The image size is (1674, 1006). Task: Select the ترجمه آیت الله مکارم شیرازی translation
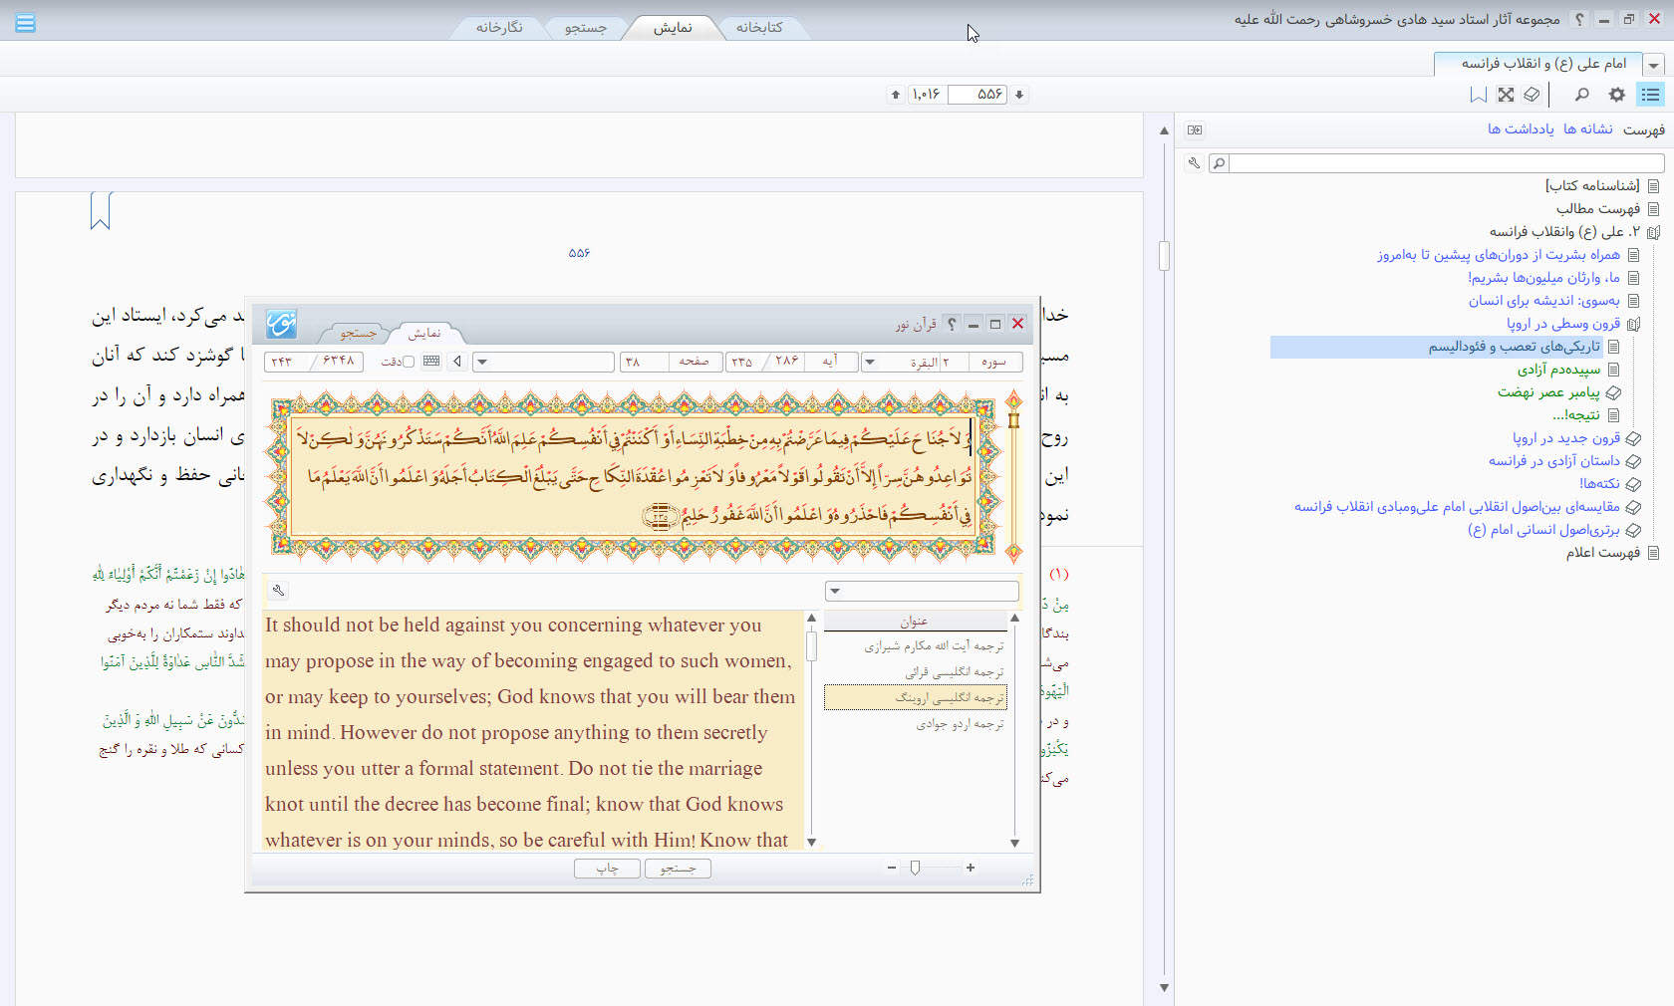click(x=916, y=646)
